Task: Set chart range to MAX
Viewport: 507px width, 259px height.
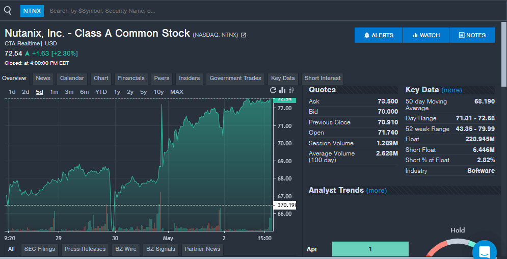Action: (177, 92)
